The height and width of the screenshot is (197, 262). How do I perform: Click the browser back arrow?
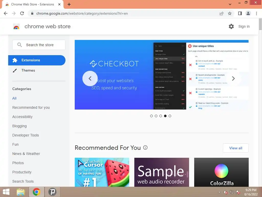click(6, 13)
